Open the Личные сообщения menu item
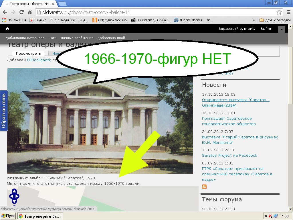The height and width of the screenshot is (220, 293). click(x=77, y=38)
